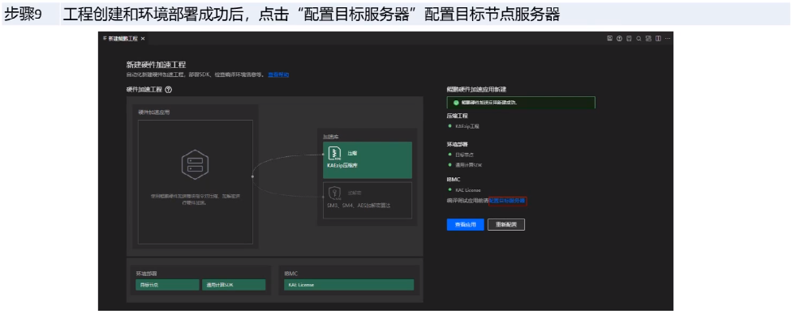Click the upload arrow circle icon in the top toolbar

coord(620,38)
